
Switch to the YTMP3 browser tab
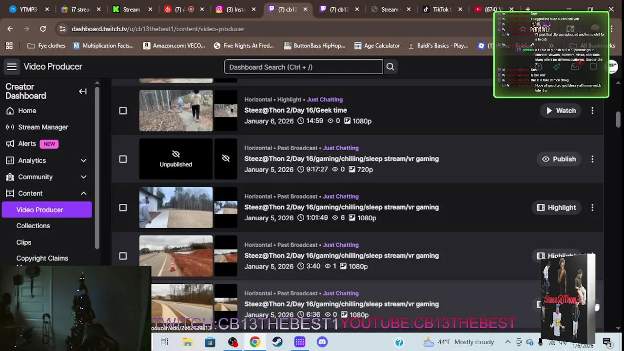[x=29, y=9]
